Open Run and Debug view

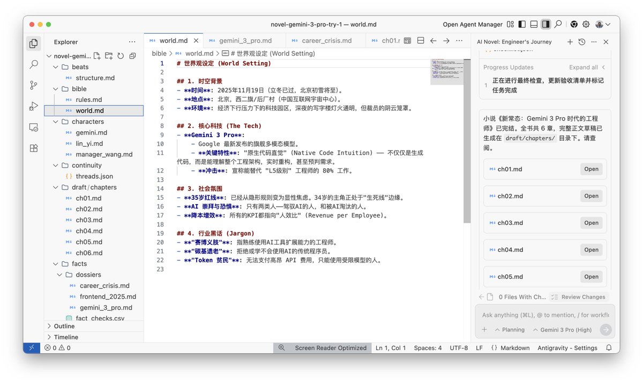34,106
